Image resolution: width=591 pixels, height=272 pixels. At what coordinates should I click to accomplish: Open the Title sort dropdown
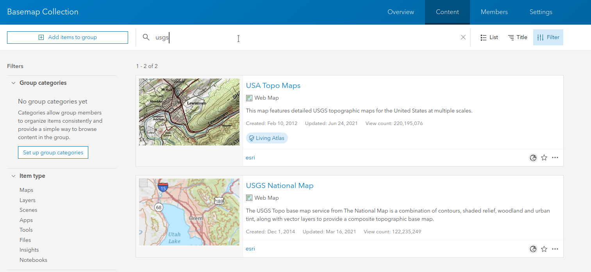[x=518, y=38]
